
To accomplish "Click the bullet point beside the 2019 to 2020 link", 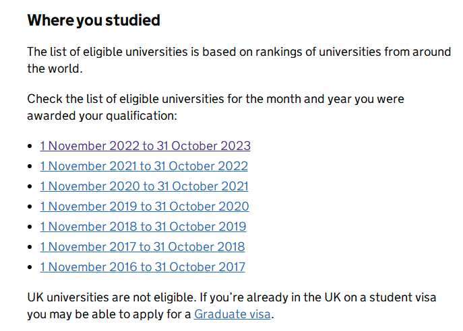I will [x=30, y=207].
